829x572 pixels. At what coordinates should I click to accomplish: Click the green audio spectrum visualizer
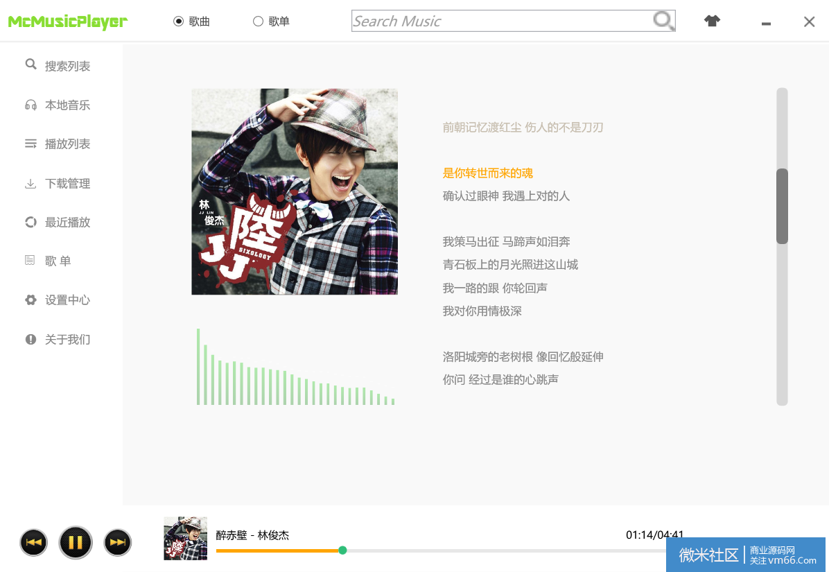(295, 367)
